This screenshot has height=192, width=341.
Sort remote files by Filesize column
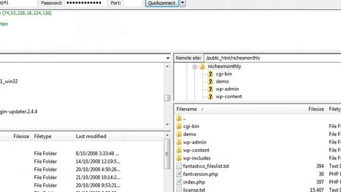click(311, 109)
